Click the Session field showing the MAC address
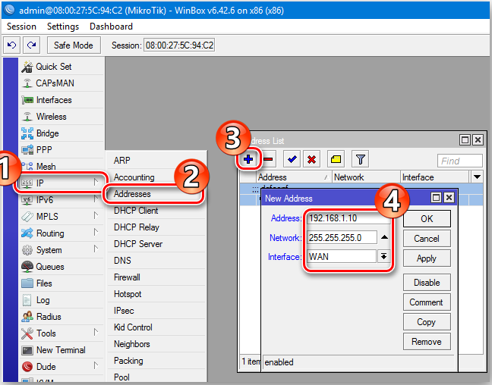Image resolution: width=492 pixels, height=385 pixels. click(x=179, y=45)
